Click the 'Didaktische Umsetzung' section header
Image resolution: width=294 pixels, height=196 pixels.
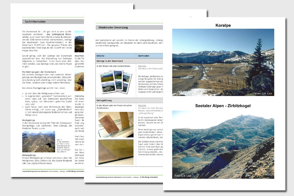pos(129,27)
